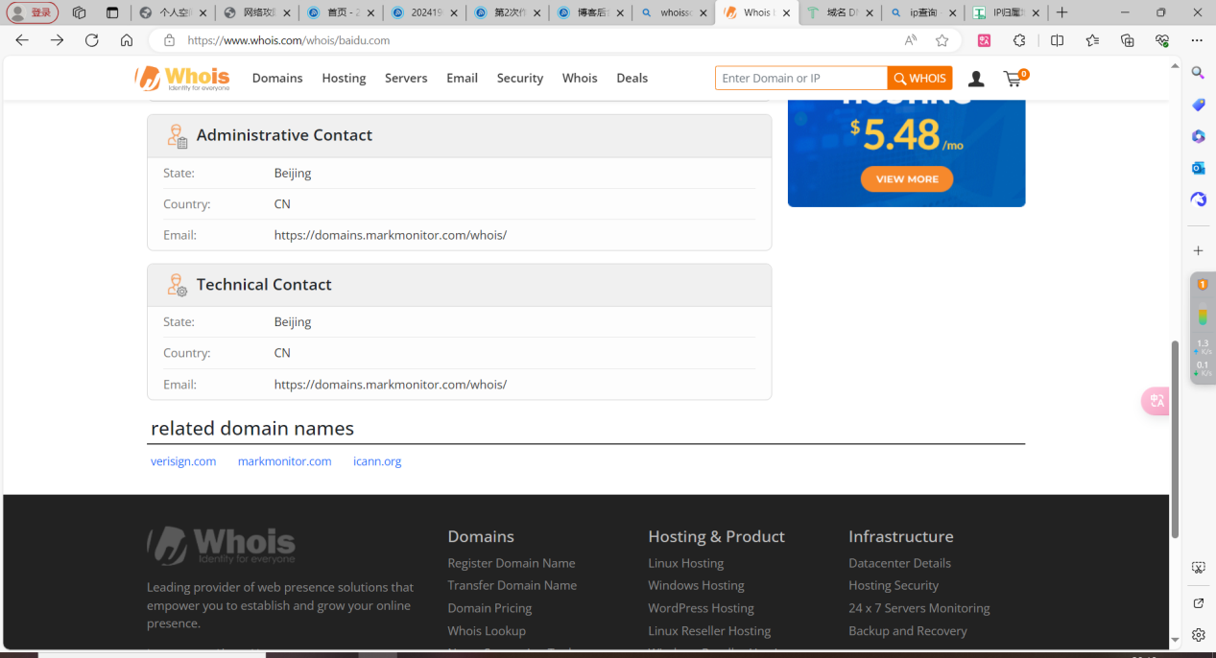Viewport: 1216px width, 658px height.
Task: Click the orange WHOIS search button
Action: pos(919,79)
